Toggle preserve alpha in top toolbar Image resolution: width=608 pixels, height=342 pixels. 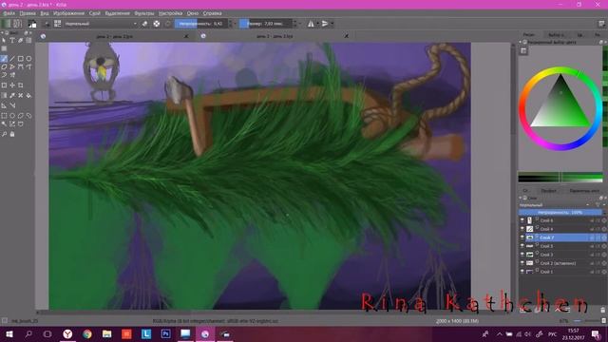(156, 24)
